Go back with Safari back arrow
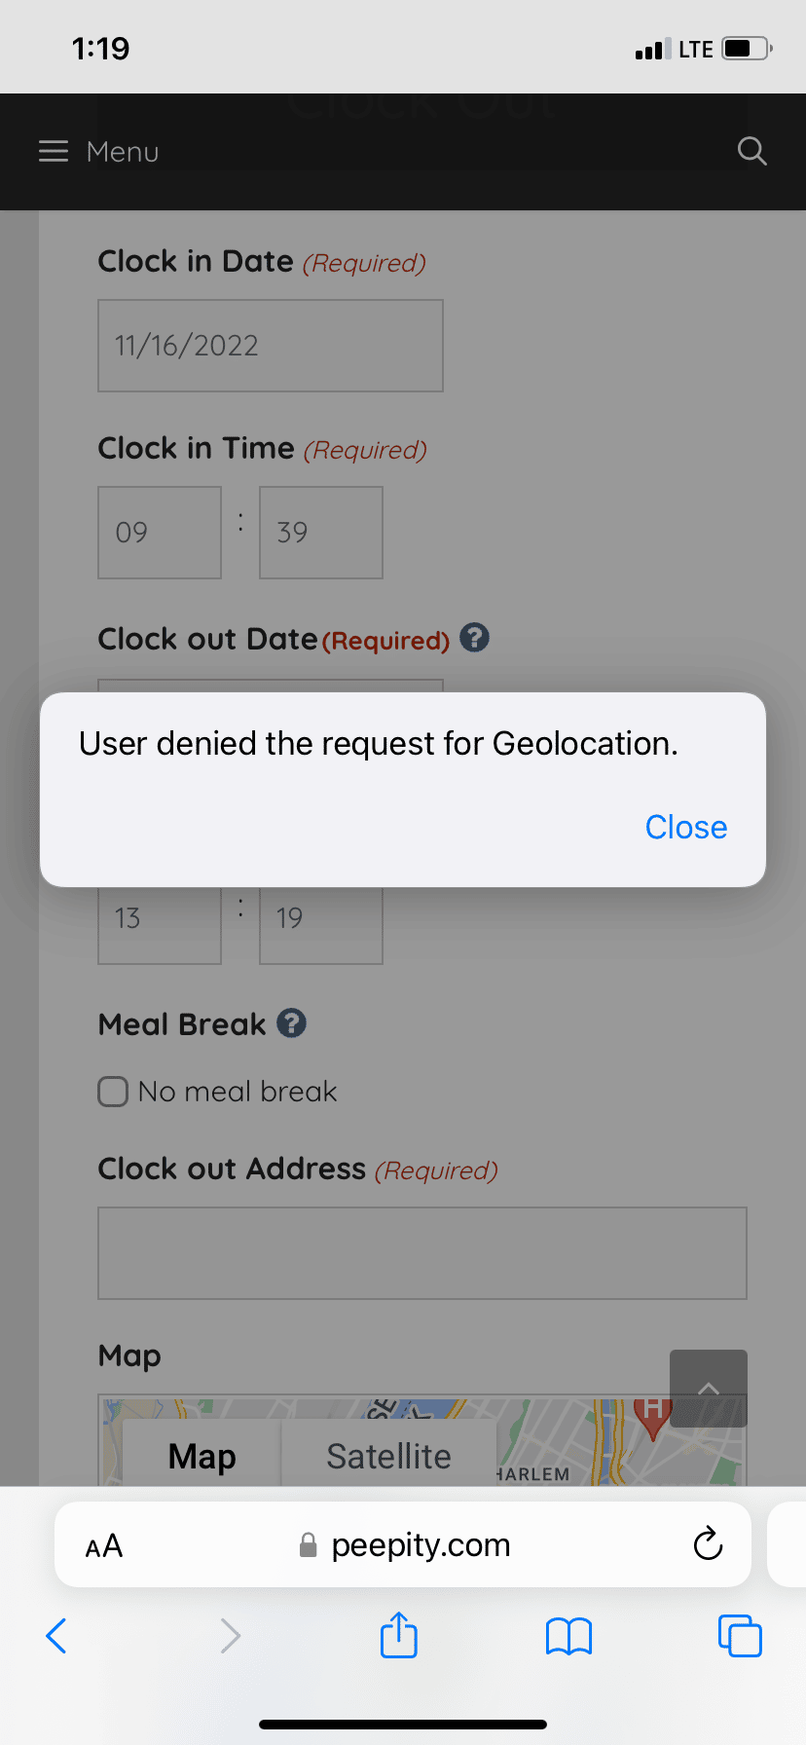The image size is (806, 1745). point(56,1635)
